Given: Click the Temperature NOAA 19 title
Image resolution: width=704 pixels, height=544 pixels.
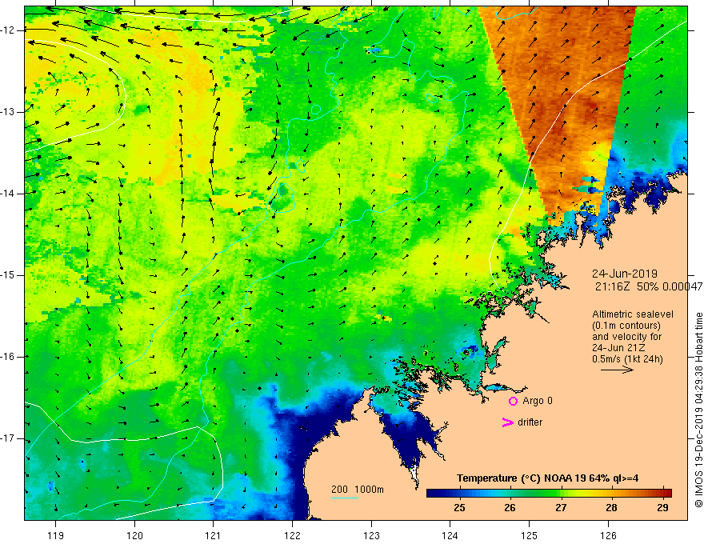Looking at the screenshot, I should point(547,478).
